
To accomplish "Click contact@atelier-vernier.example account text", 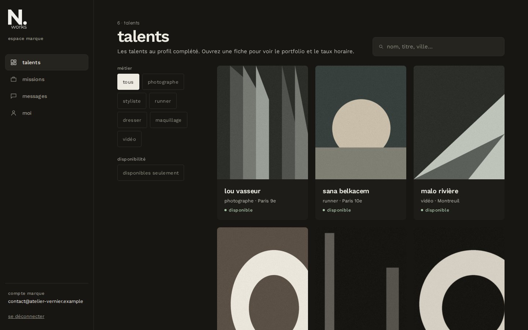I will tap(45, 301).
